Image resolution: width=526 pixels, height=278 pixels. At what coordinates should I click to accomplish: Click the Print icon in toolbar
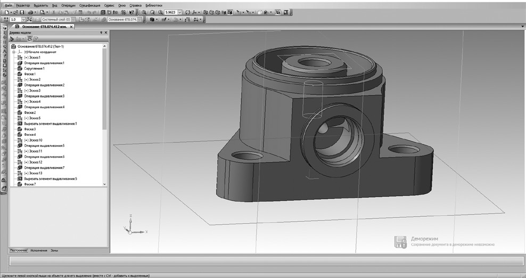[x=30, y=12]
